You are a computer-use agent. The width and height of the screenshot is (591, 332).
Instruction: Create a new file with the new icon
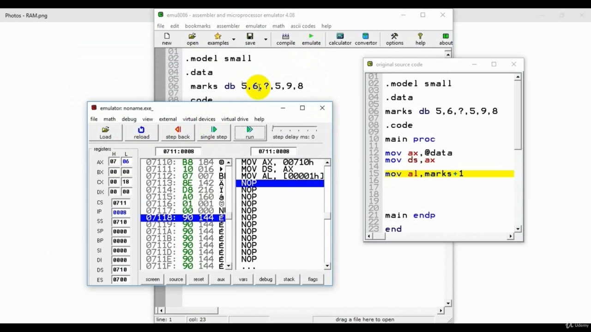166,39
